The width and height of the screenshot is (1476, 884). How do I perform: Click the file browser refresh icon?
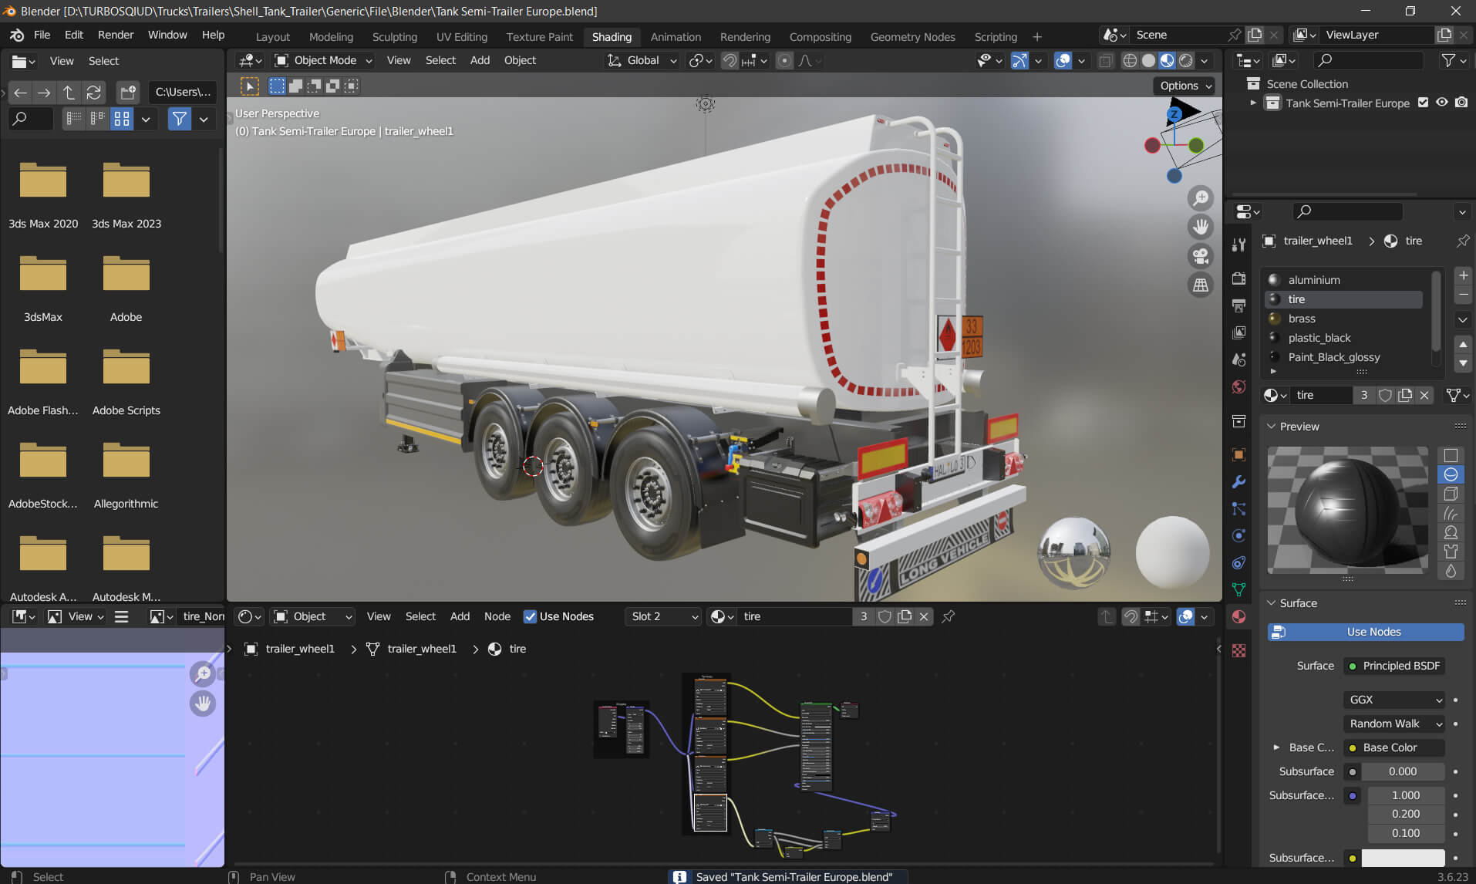pyautogui.click(x=93, y=93)
